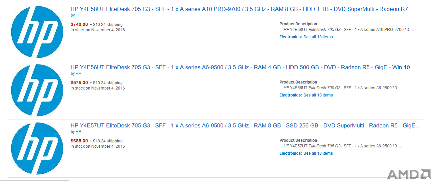Click 'by HP' under the Y4E58UT title
This screenshot has width=433, height=181.
[76, 15]
